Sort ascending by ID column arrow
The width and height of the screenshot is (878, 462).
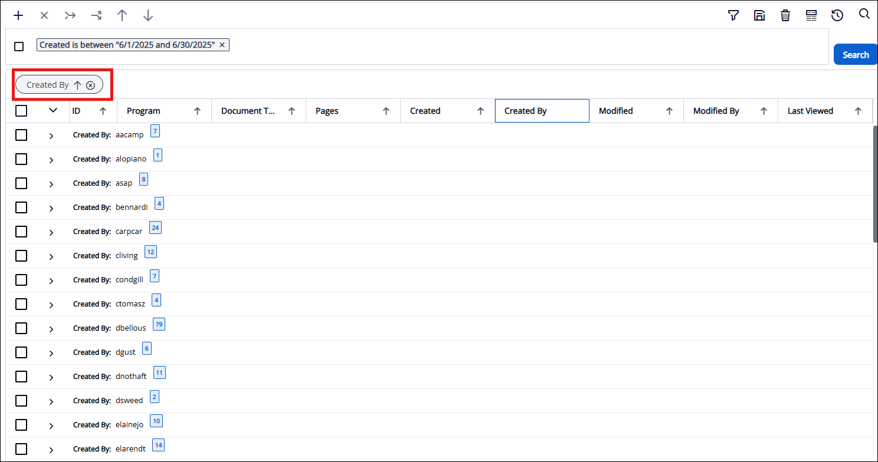(103, 111)
